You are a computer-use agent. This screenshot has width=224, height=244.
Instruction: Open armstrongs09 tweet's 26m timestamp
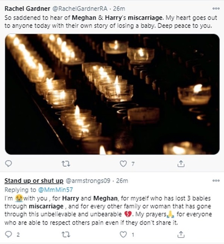(122, 181)
